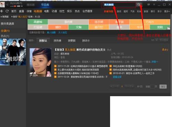Click play icon for the 8月28日 clip
172x127 pixels.
[x=110, y=70]
